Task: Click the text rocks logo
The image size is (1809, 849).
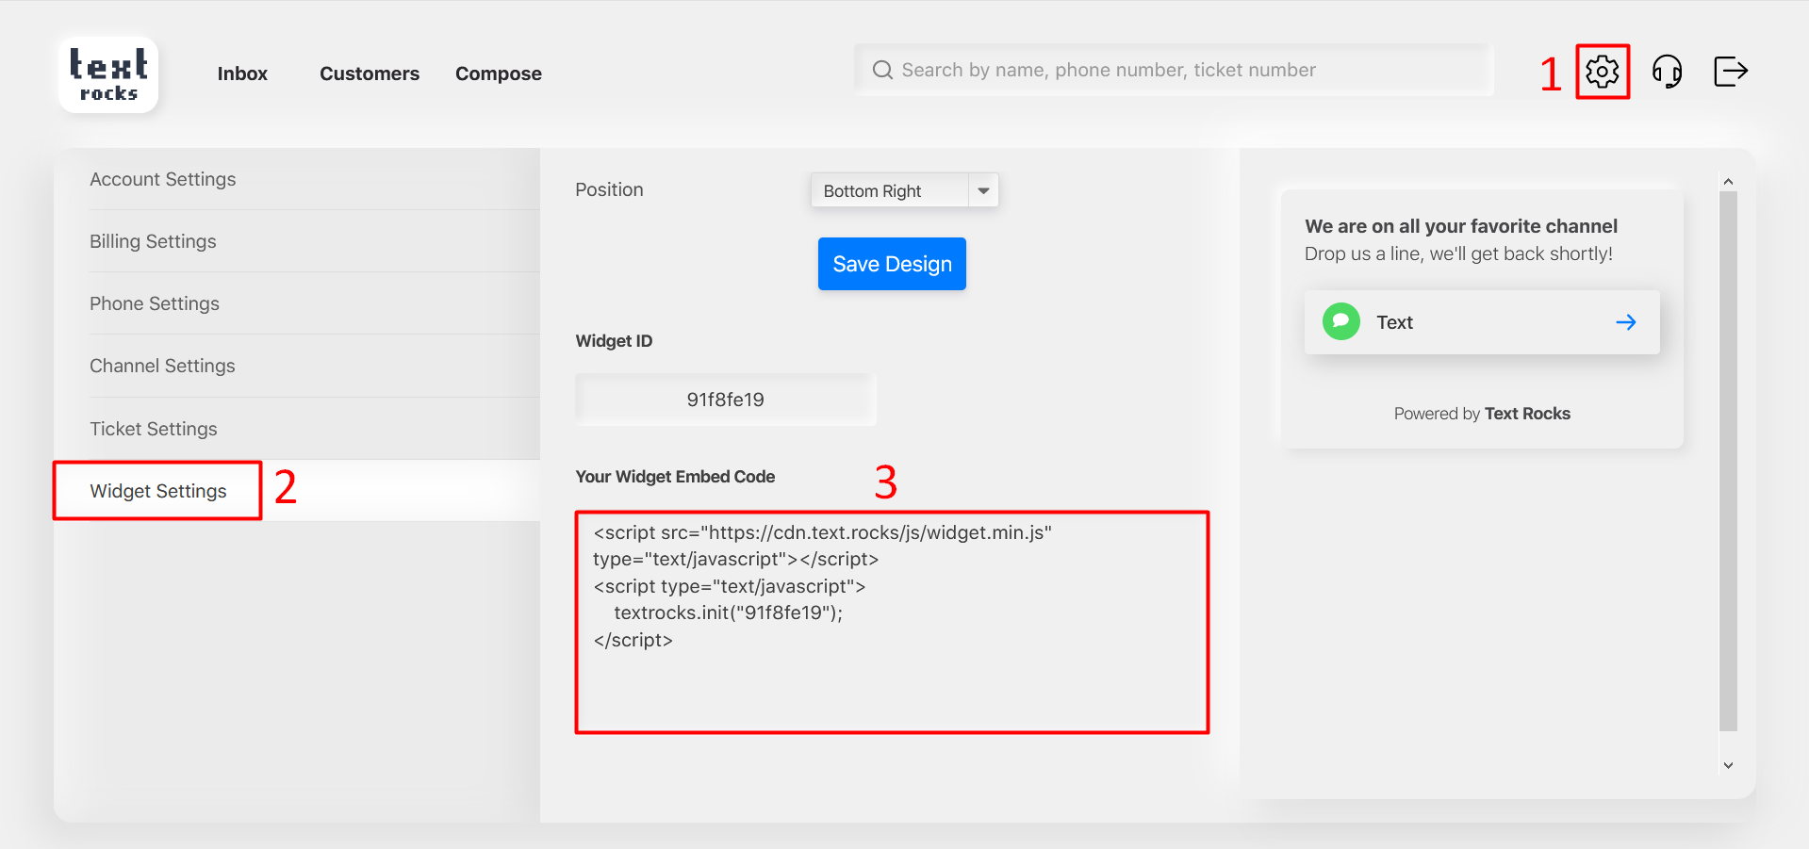Action: click(108, 74)
